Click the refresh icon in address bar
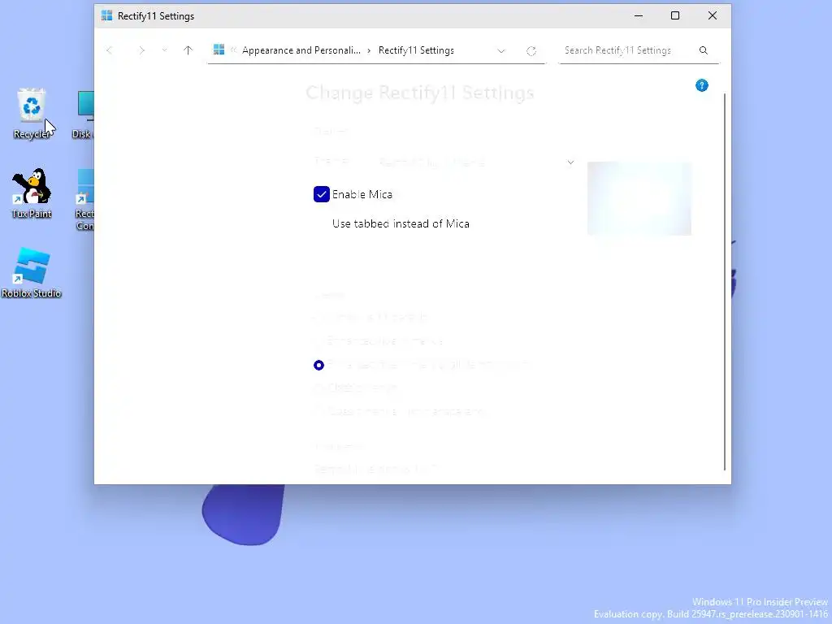Image resolution: width=832 pixels, height=624 pixels. [x=531, y=51]
